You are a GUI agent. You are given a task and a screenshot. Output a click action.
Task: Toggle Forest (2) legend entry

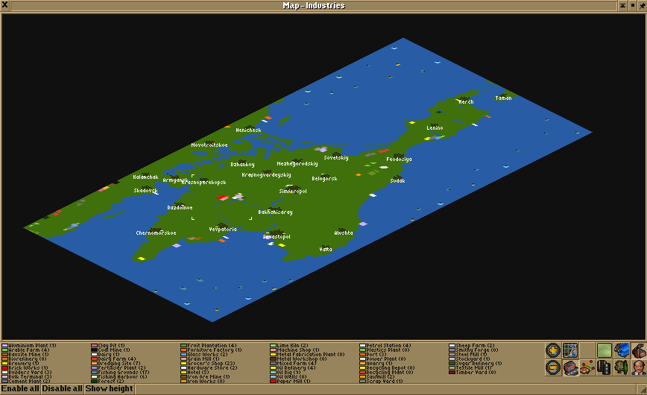[x=107, y=382]
